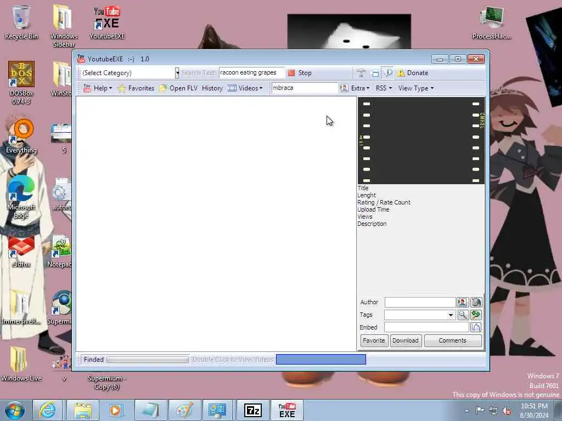The width and height of the screenshot is (562, 421).
Task: Click the Embed input field
Action: [426, 327]
